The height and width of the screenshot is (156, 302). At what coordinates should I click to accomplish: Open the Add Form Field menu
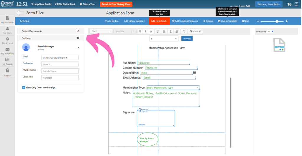(x=159, y=21)
